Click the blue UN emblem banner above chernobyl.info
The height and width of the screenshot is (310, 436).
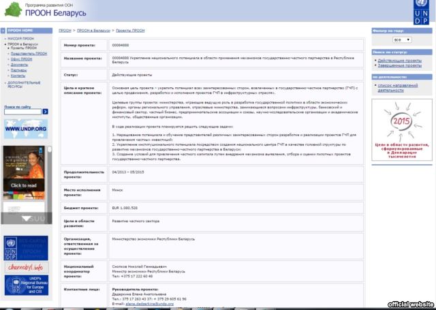[25, 248]
